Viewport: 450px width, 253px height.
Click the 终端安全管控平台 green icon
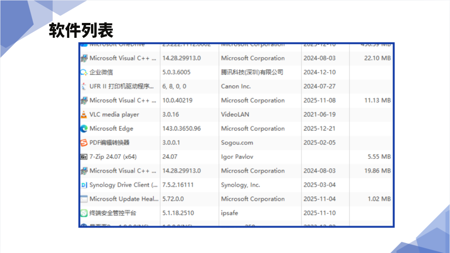[84, 213]
